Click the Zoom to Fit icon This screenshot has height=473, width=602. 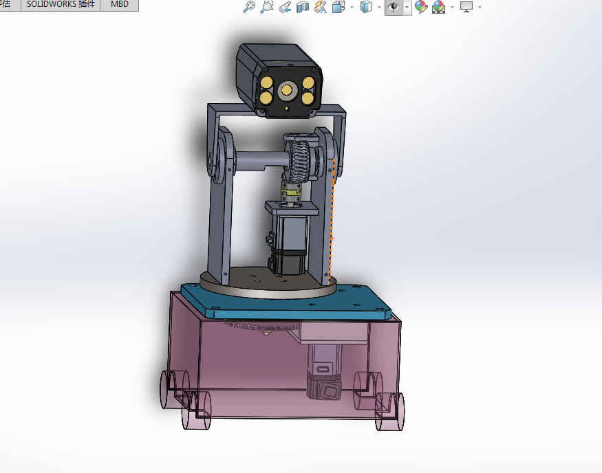[x=249, y=7]
